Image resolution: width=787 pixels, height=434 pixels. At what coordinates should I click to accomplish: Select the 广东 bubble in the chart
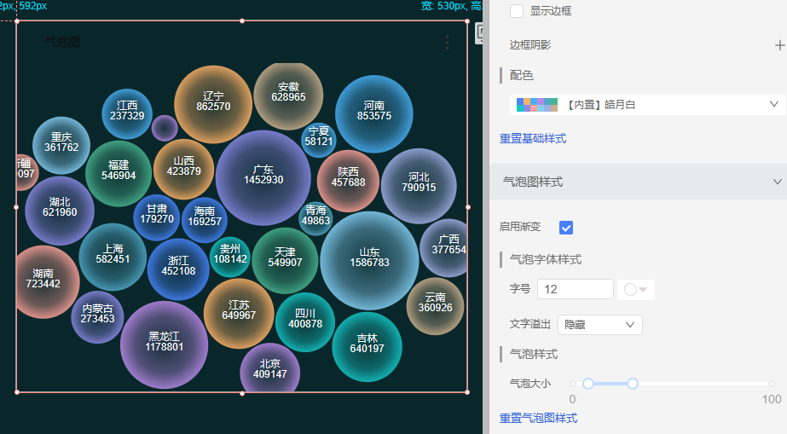[263, 175]
